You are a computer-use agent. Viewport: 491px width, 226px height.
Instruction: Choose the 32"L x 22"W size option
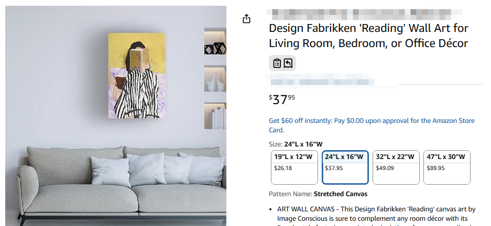tap(396, 167)
